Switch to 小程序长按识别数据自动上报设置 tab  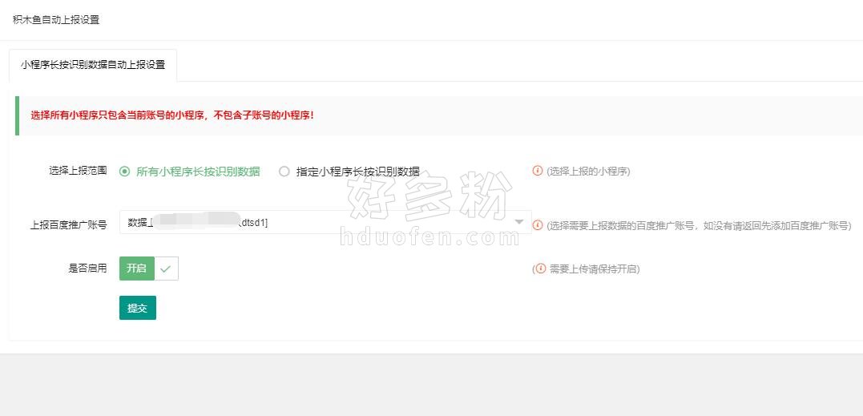coord(93,65)
